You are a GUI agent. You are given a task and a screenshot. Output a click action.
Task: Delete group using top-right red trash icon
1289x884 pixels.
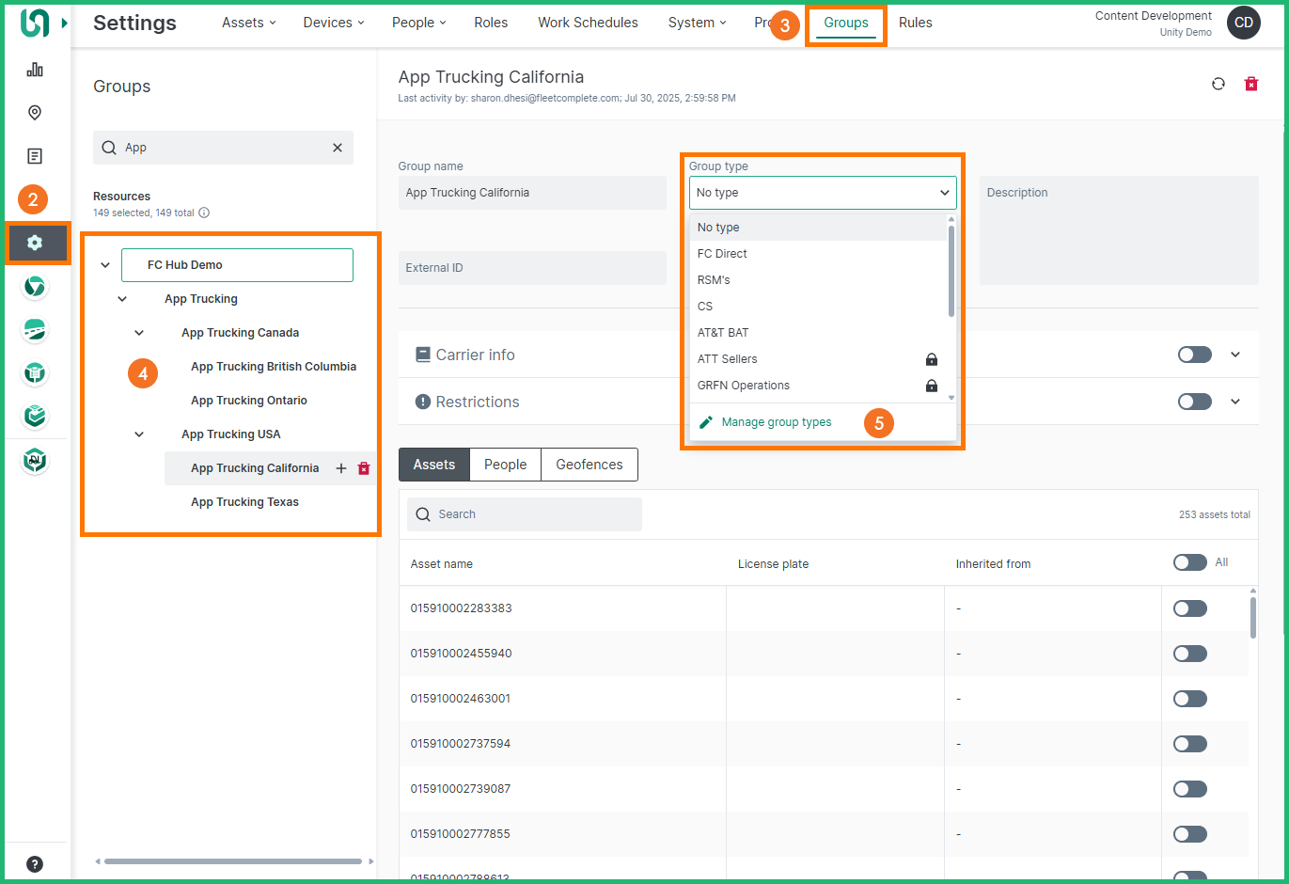1251,84
